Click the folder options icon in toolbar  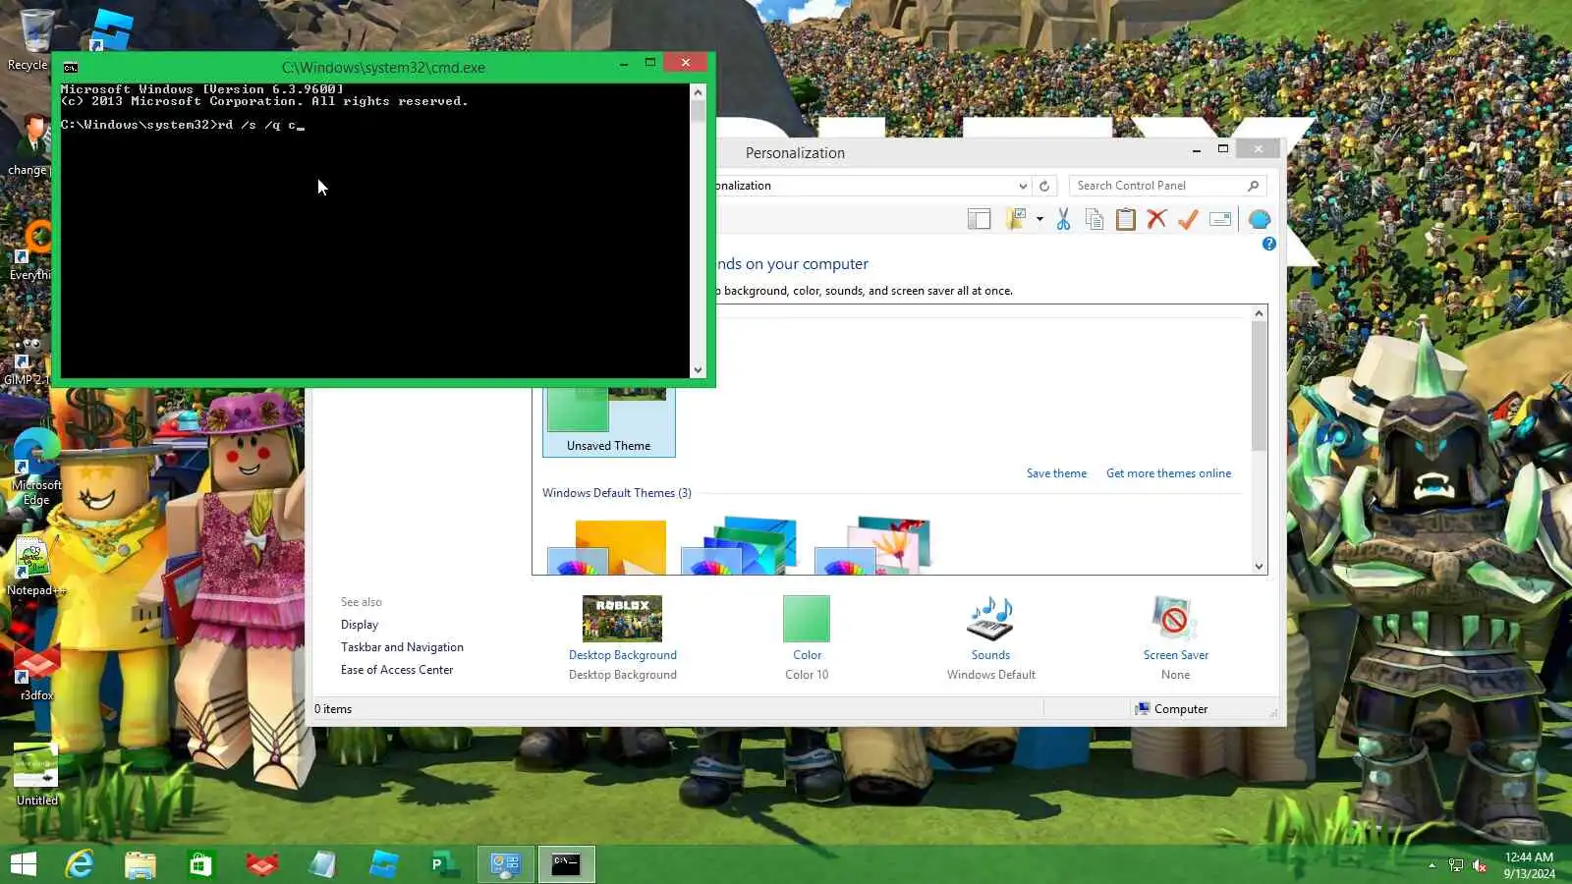click(1016, 219)
